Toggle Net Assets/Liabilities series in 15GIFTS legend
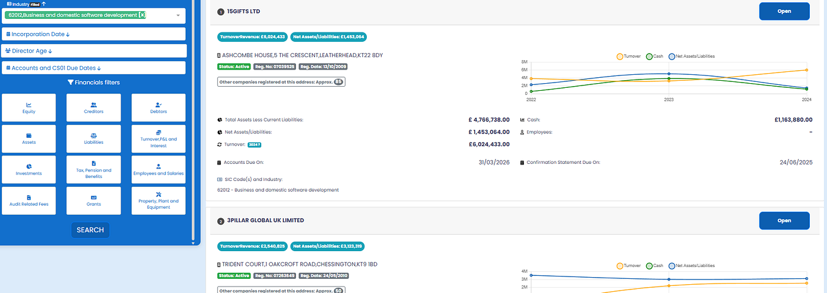The image size is (827, 293). point(692,57)
